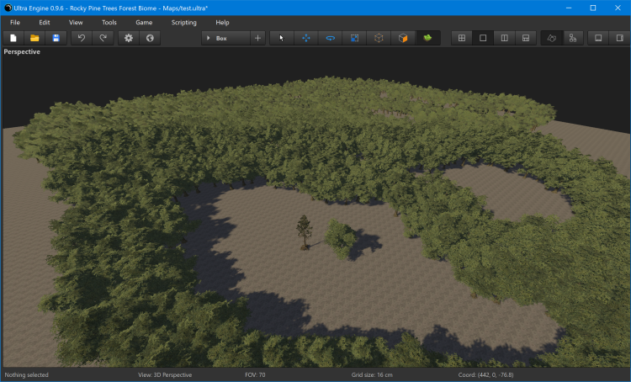Click the lone pine tree in viewport
The height and width of the screenshot is (382, 631).
point(302,231)
